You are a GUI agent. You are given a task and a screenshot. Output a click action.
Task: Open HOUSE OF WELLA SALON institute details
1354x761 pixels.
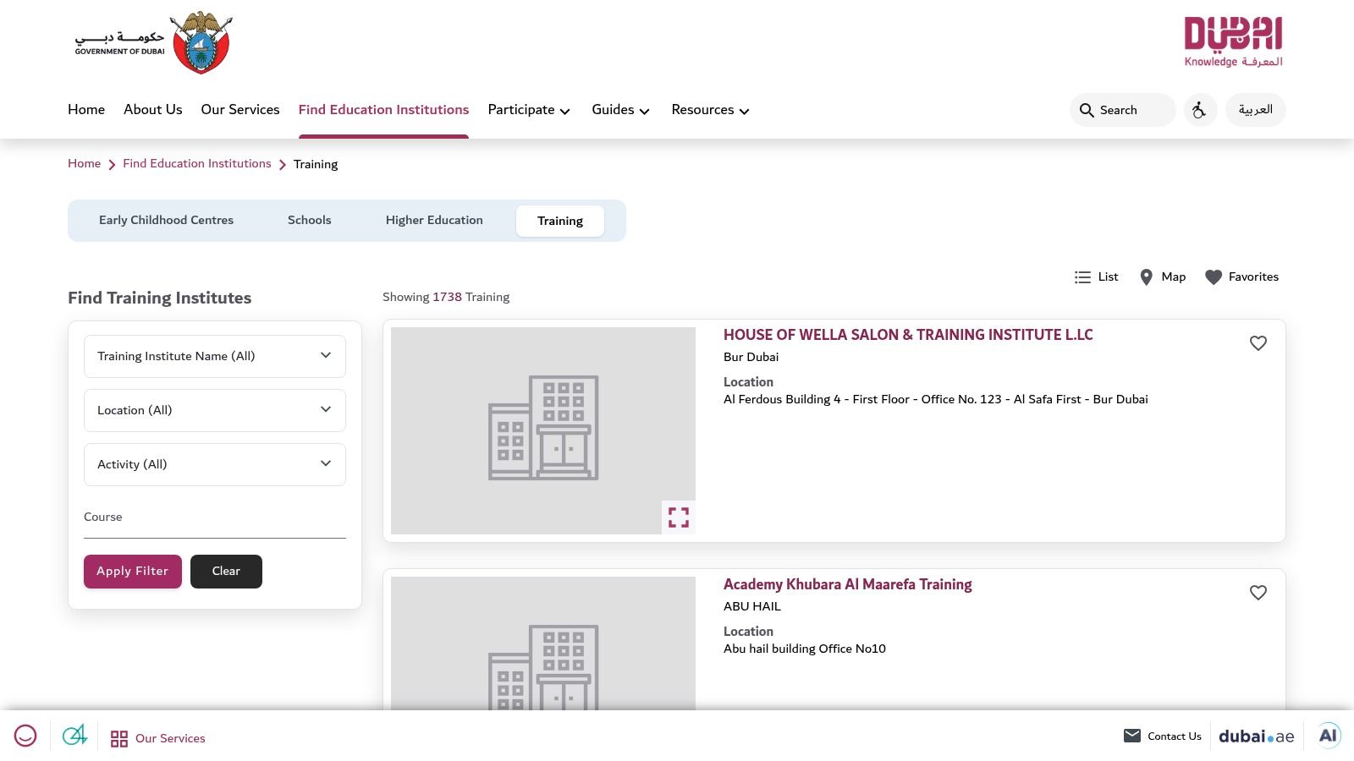(x=908, y=335)
